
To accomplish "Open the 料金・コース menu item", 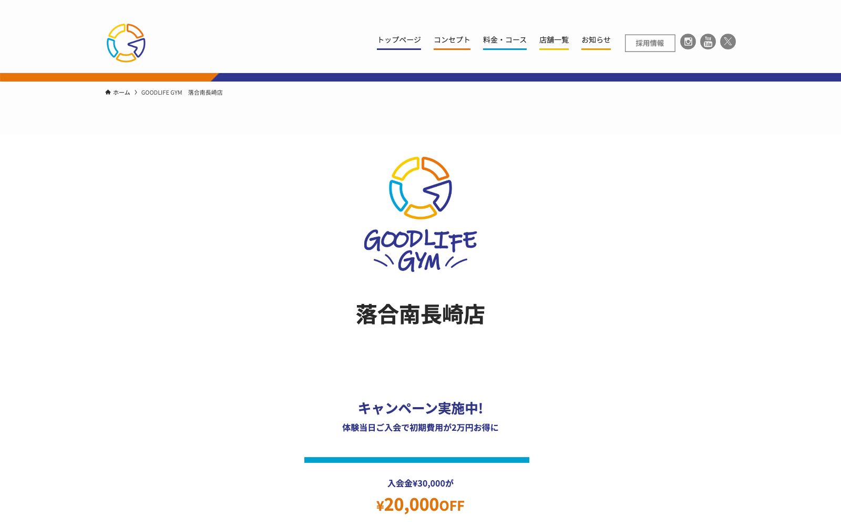I will pos(505,40).
